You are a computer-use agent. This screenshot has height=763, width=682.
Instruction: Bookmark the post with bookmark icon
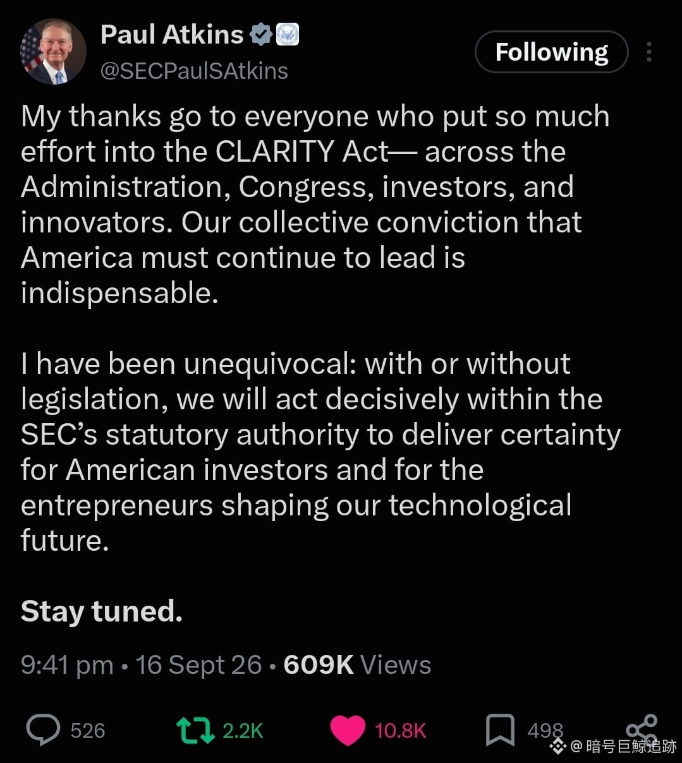click(499, 730)
